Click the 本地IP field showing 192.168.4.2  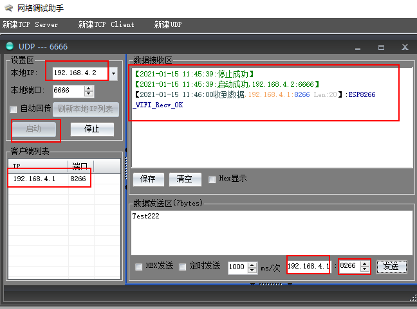[x=81, y=73]
